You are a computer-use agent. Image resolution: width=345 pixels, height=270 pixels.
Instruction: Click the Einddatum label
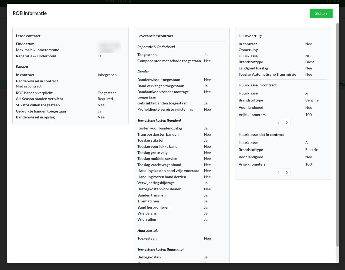pyautogui.click(x=25, y=44)
